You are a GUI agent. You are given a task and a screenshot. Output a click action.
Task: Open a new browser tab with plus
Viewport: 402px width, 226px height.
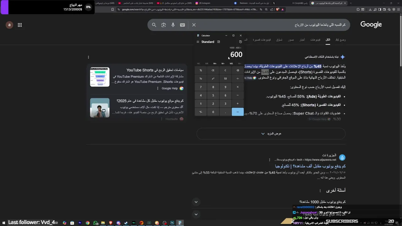pyautogui.click(x=351, y=3)
